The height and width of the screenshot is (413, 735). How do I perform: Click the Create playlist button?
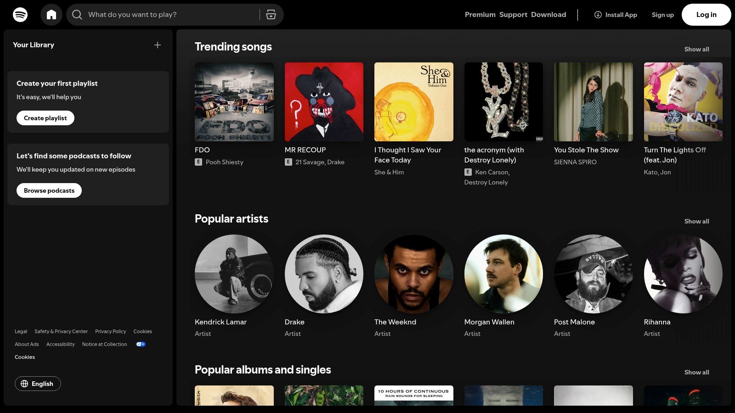coord(45,118)
